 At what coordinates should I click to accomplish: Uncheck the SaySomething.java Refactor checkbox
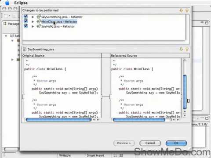click(25, 17)
